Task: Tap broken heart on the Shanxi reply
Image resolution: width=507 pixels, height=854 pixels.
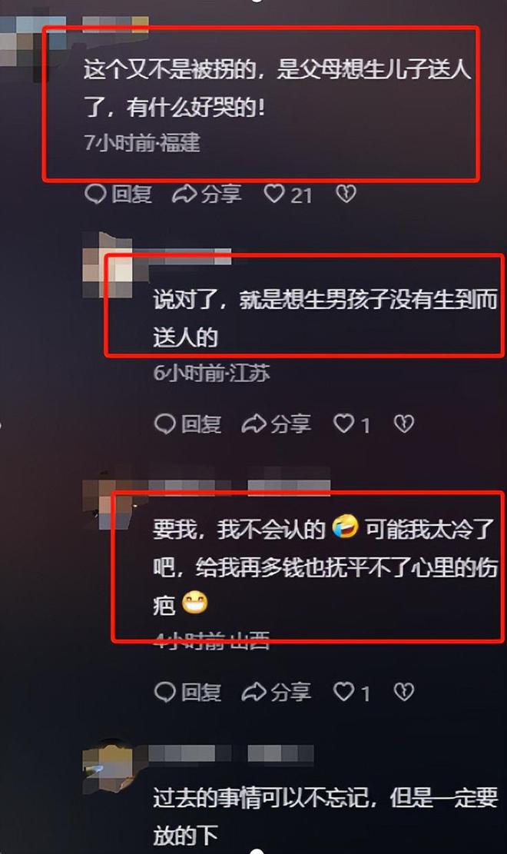Action: pos(403,692)
